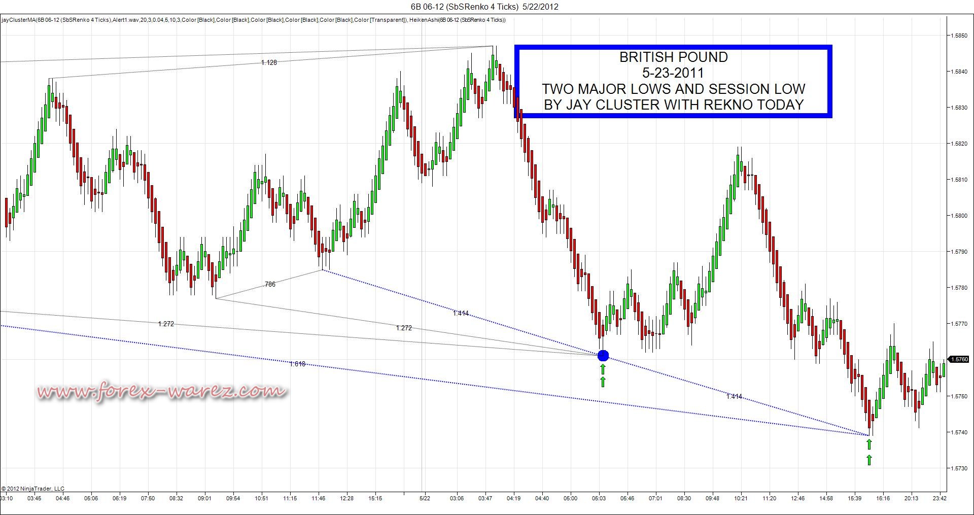The image size is (974, 515).
Task: Click the bottom green arrow under session low
Action: [869, 460]
